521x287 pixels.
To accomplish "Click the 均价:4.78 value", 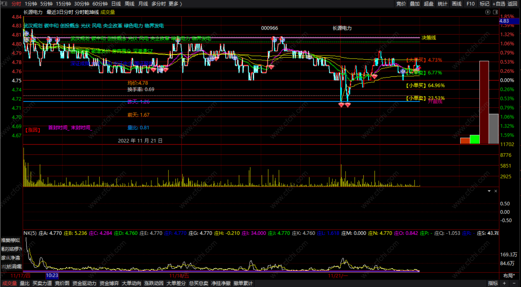I will click(x=138, y=83).
